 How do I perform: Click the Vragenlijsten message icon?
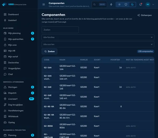coord(5,68)
